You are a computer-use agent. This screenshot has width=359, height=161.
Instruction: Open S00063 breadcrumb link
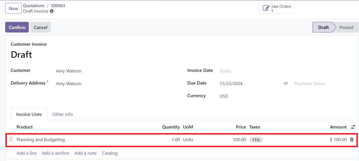[58, 6]
